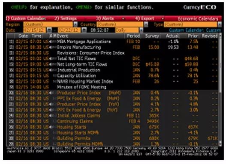Expand the Type dropdown arrow
Screen dimensions: 226x164
point(220,24)
